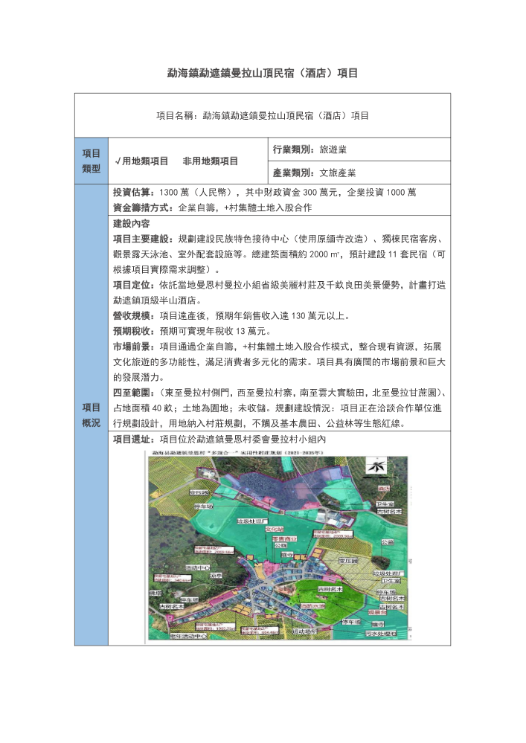The width and height of the screenshot is (526, 743).
Task: Click the 項目概況 side header cell
Action: pos(92,415)
